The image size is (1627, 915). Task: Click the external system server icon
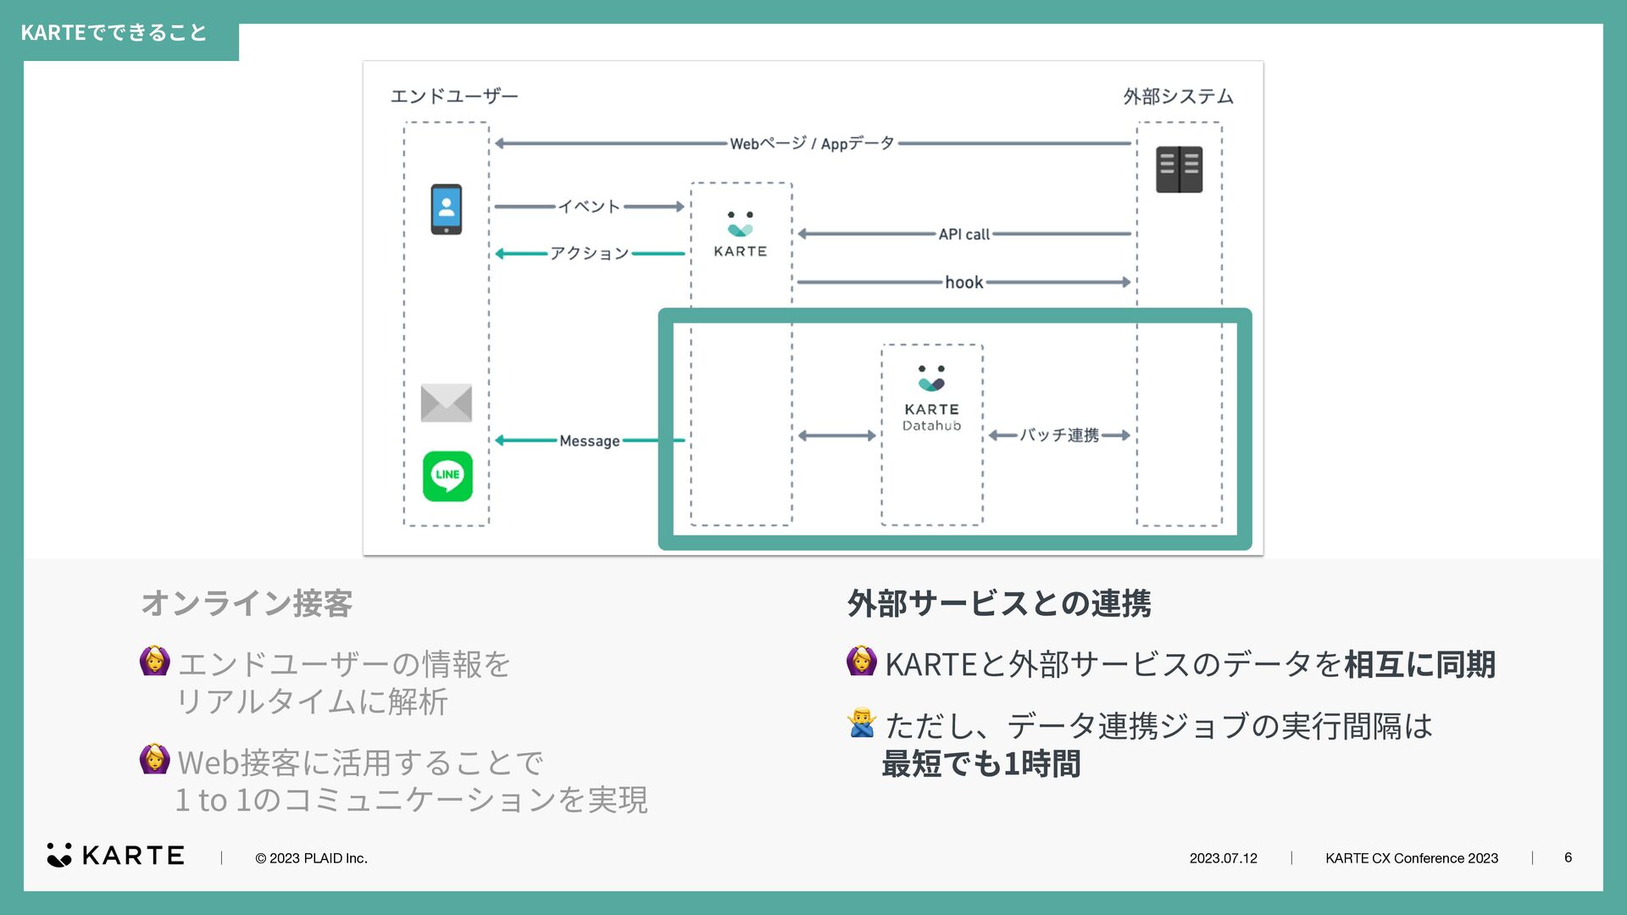pos(1180,169)
